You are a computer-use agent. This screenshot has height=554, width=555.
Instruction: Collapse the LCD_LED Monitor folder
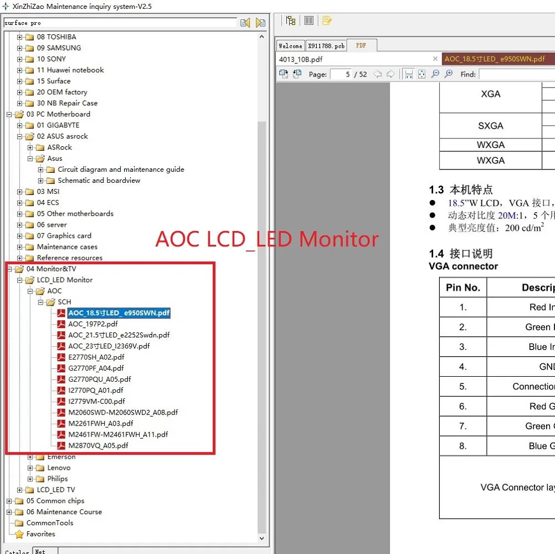pos(20,280)
